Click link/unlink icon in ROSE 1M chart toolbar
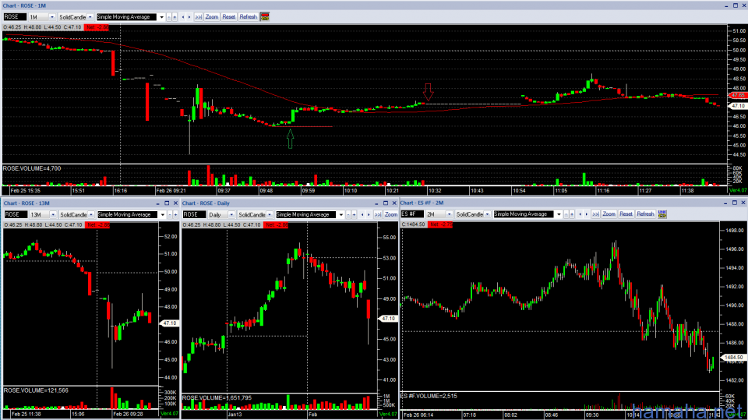 (265, 16)
